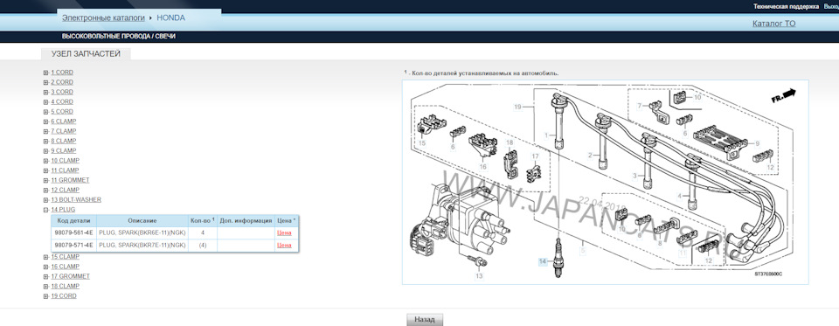
Task: Go to Электронные каталоги breadcrumb
Action: click(103, 17)
